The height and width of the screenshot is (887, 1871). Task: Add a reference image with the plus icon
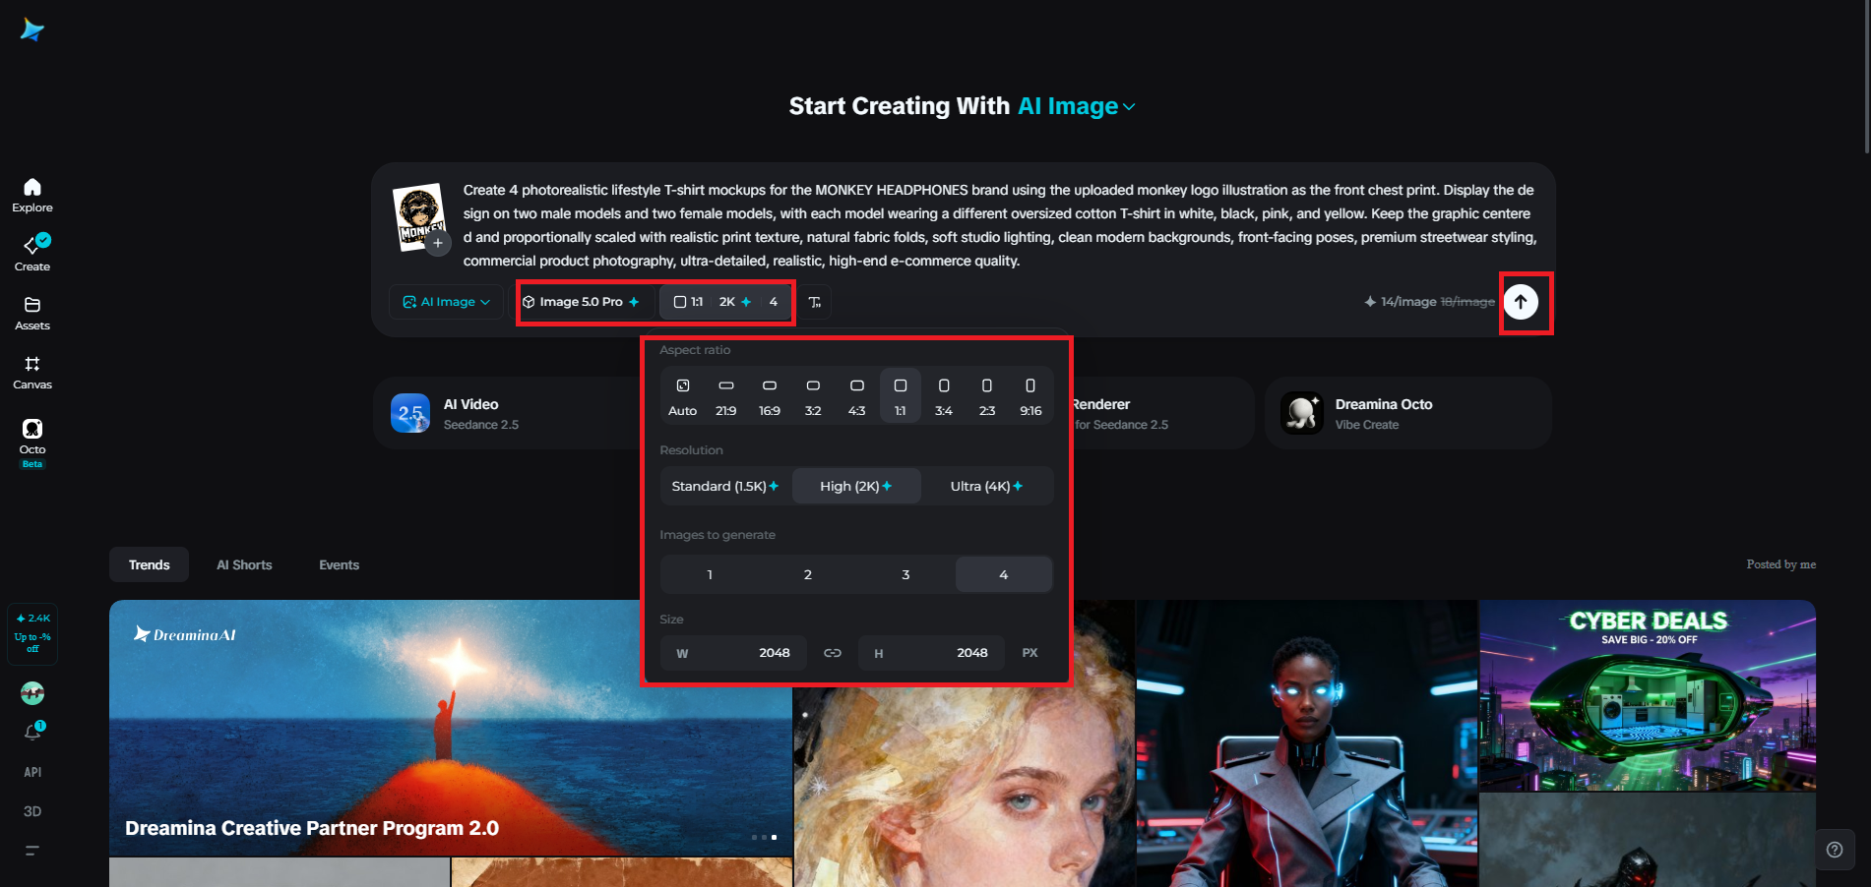(x=438, y=243)
